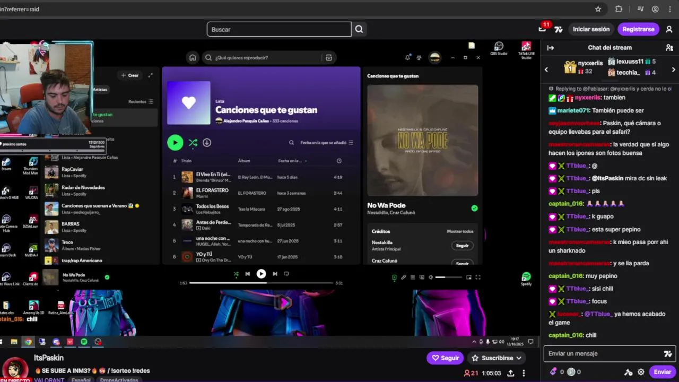Open Radar de Novedades playlist
Screen dimensions: 679x382
101,190
